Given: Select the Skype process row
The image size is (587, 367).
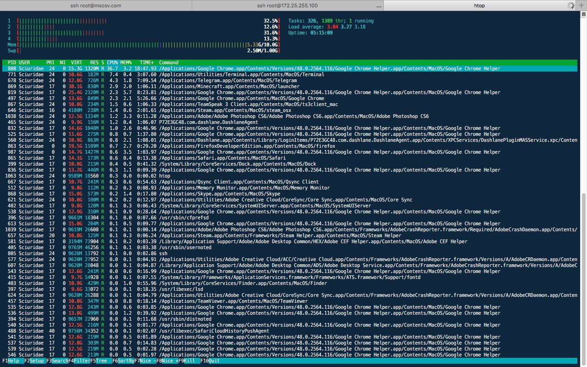Looking at the screenshot, I should pos(290,194).
